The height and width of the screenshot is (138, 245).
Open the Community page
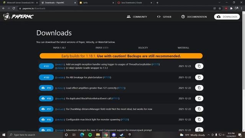(137, 17)
